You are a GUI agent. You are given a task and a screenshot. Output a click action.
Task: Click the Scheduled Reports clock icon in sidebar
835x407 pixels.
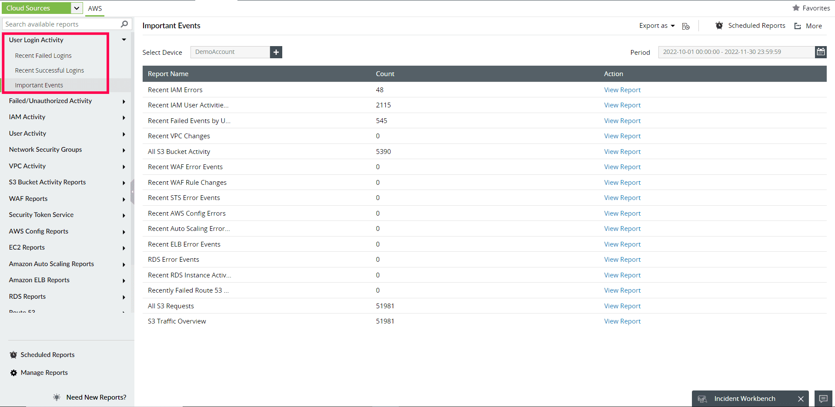[x=13, y=354]
